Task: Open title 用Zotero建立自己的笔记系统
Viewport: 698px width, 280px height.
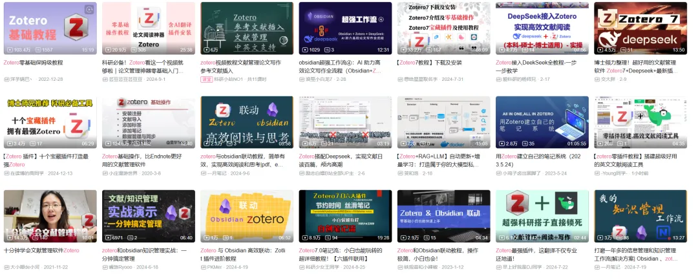Action: [537, 160]
